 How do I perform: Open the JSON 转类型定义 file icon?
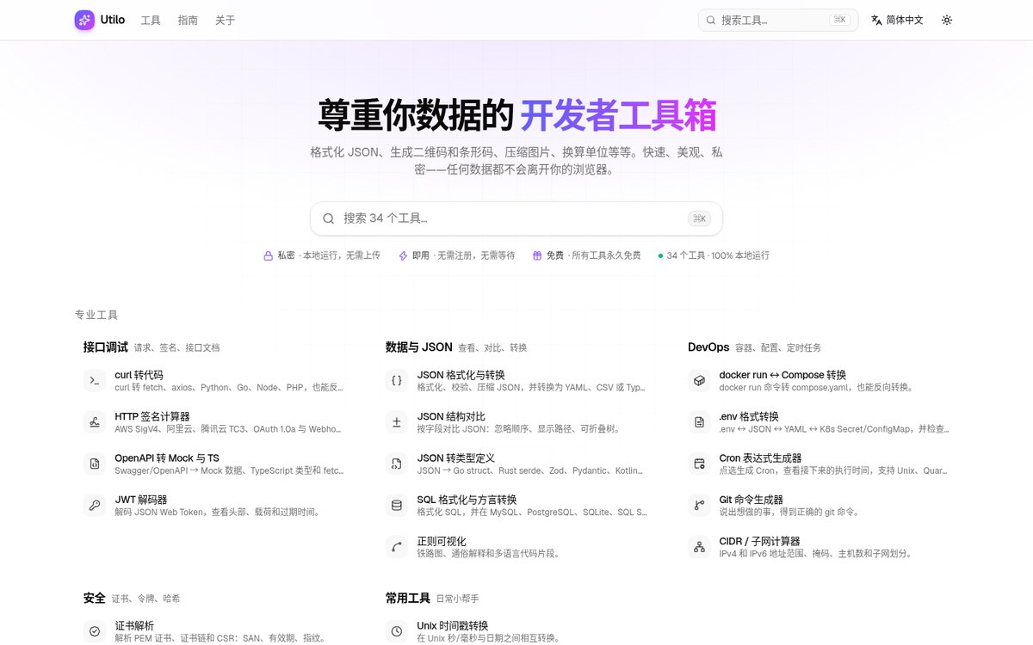(397, 464)
